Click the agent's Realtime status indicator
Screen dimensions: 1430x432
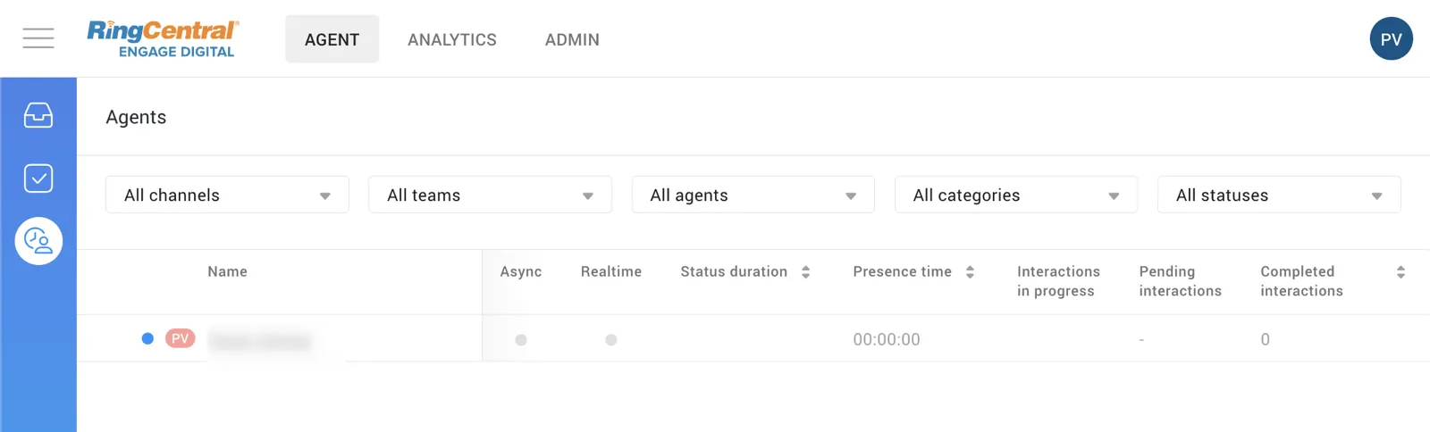(611, 340)
